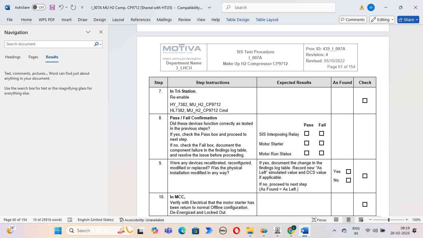Select the Results navigation tab
The height and width of the screenshot is (238, 423).
tap(52, 57)
